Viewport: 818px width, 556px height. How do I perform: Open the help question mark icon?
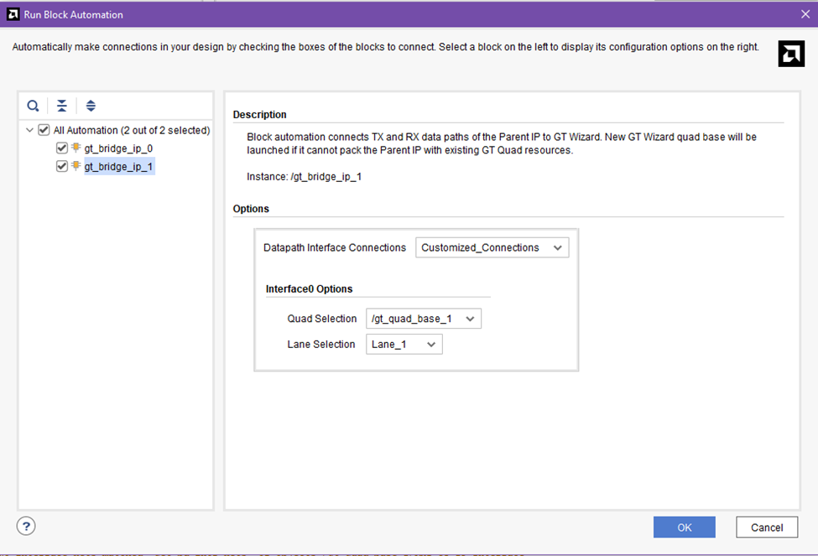[x=27, y=526]
